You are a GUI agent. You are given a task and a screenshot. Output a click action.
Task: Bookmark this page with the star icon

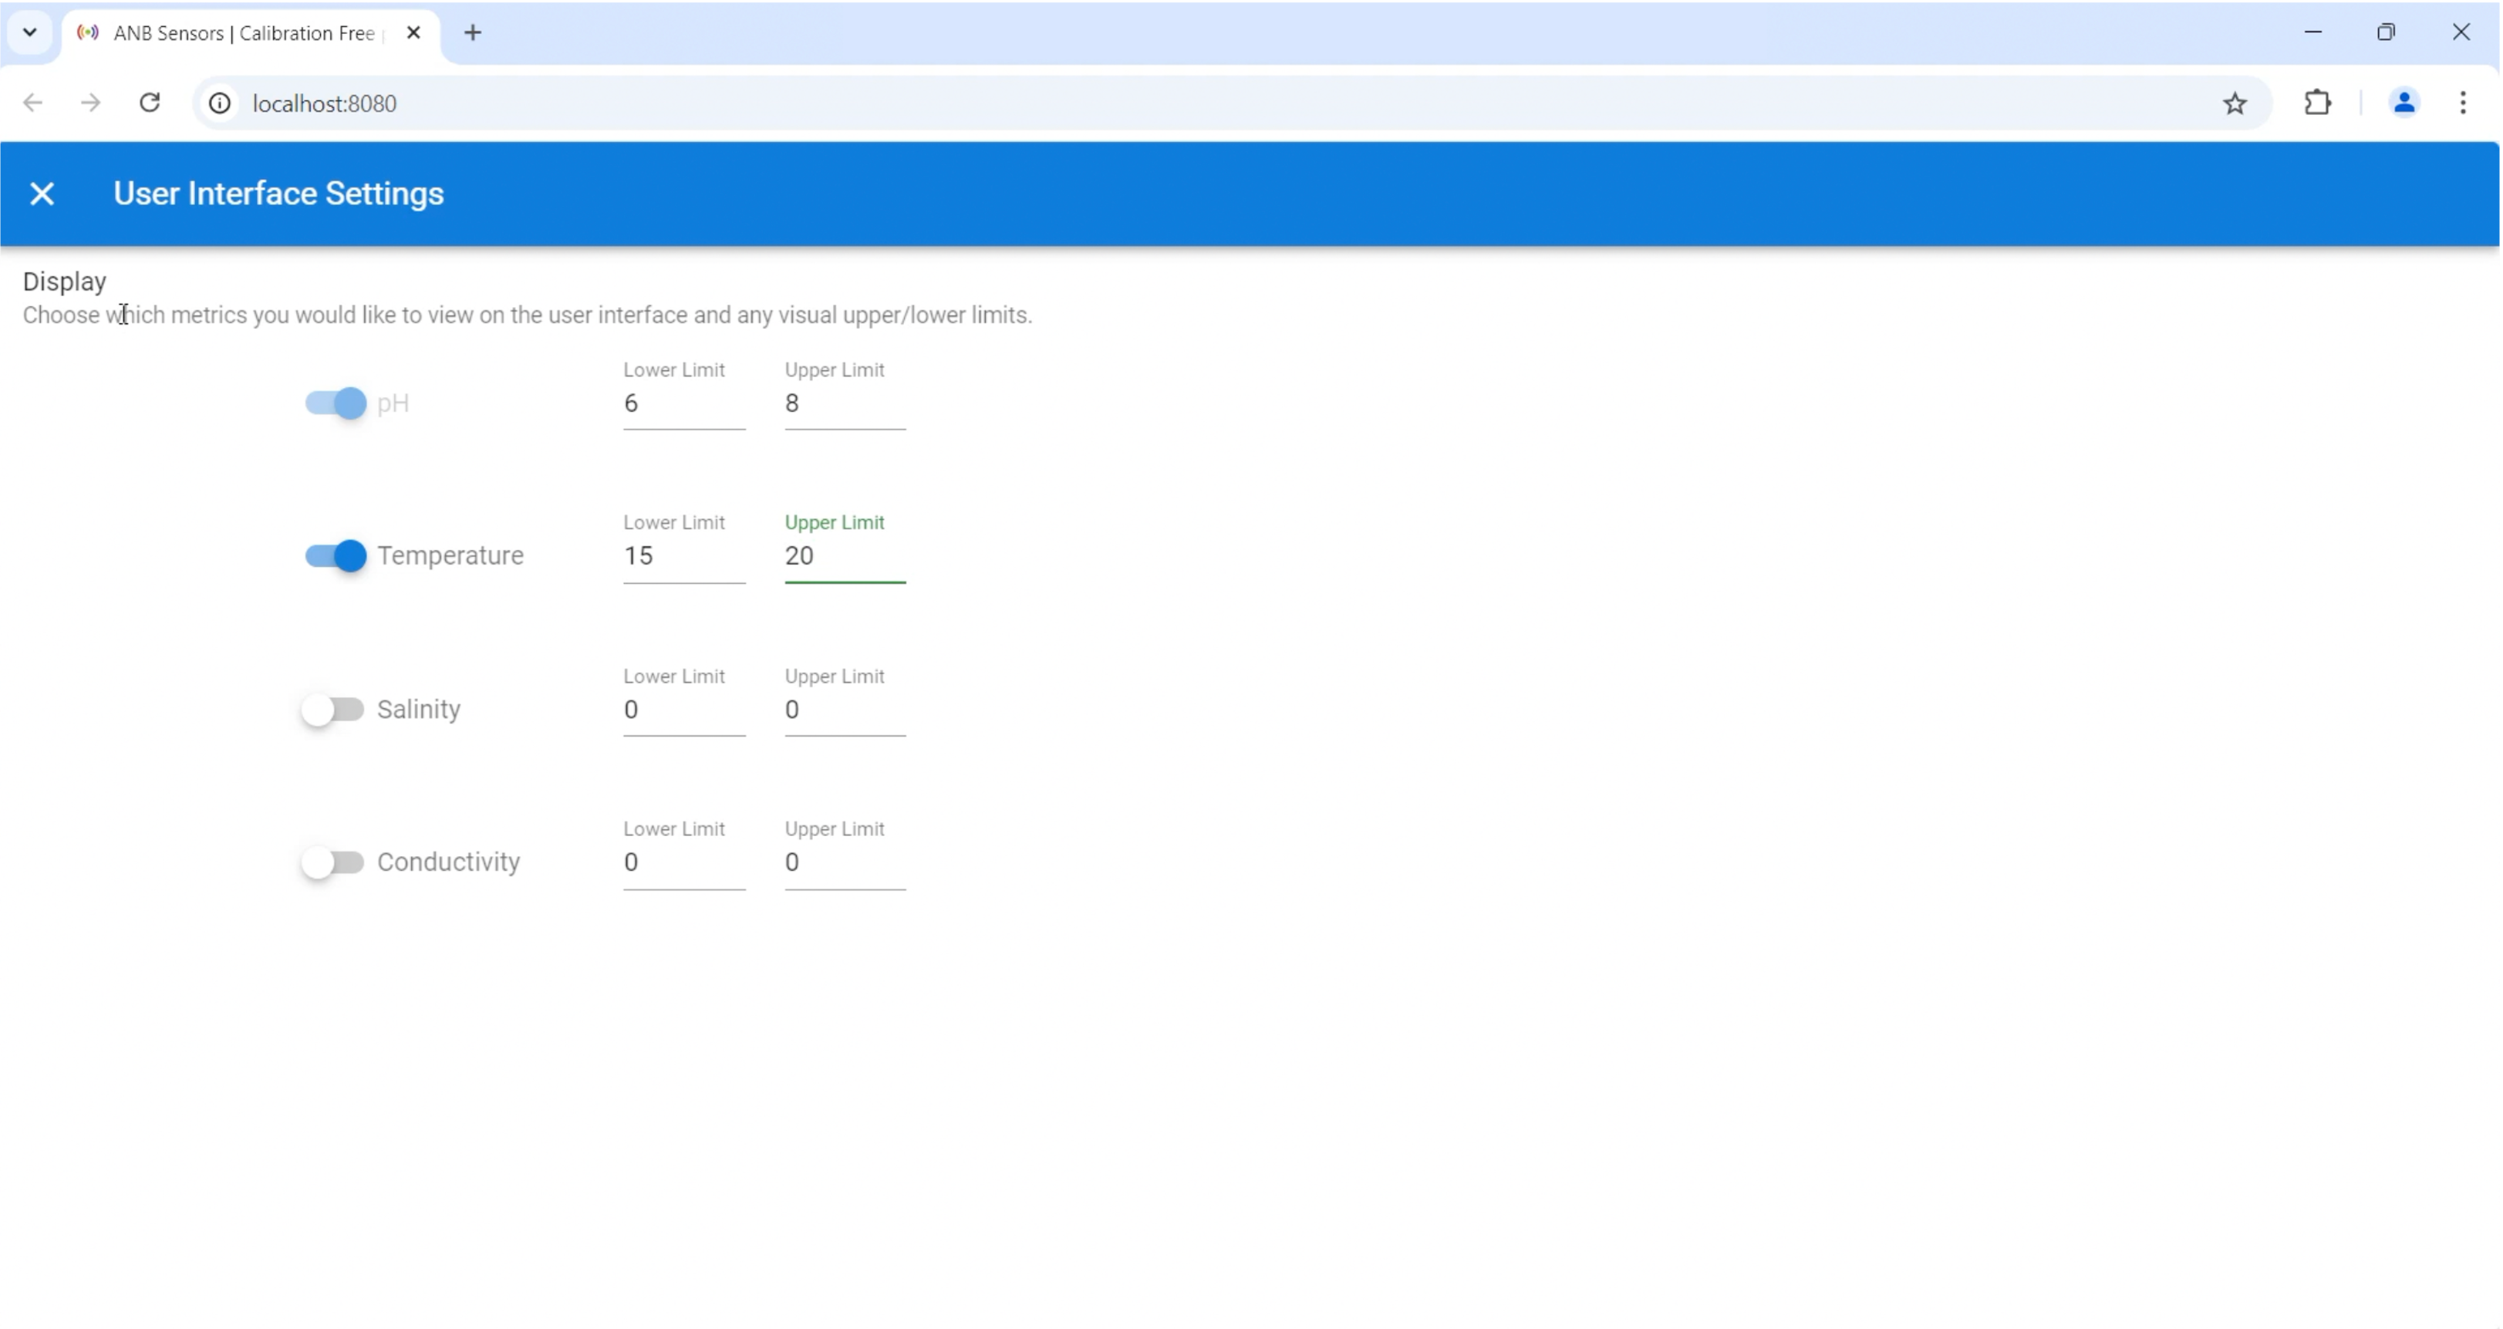click(x=2235, y=103)
